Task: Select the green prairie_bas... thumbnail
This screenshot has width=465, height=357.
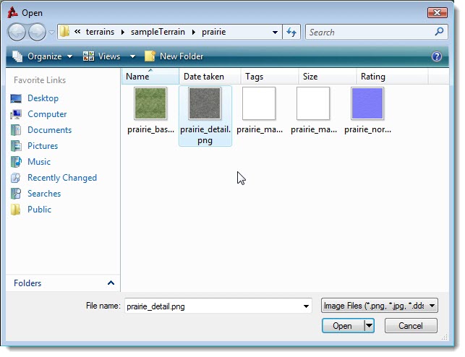Action: click(150, 103)
